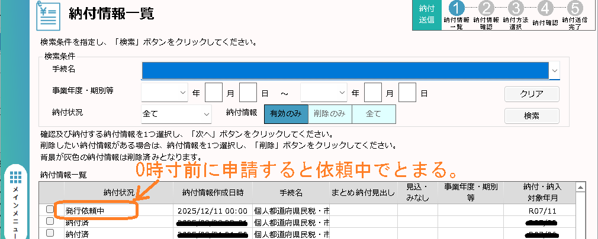Viewport: 598px width, 239px height.
Task: Check the first 納付済 row checkbox
Action: pos(50,221)
